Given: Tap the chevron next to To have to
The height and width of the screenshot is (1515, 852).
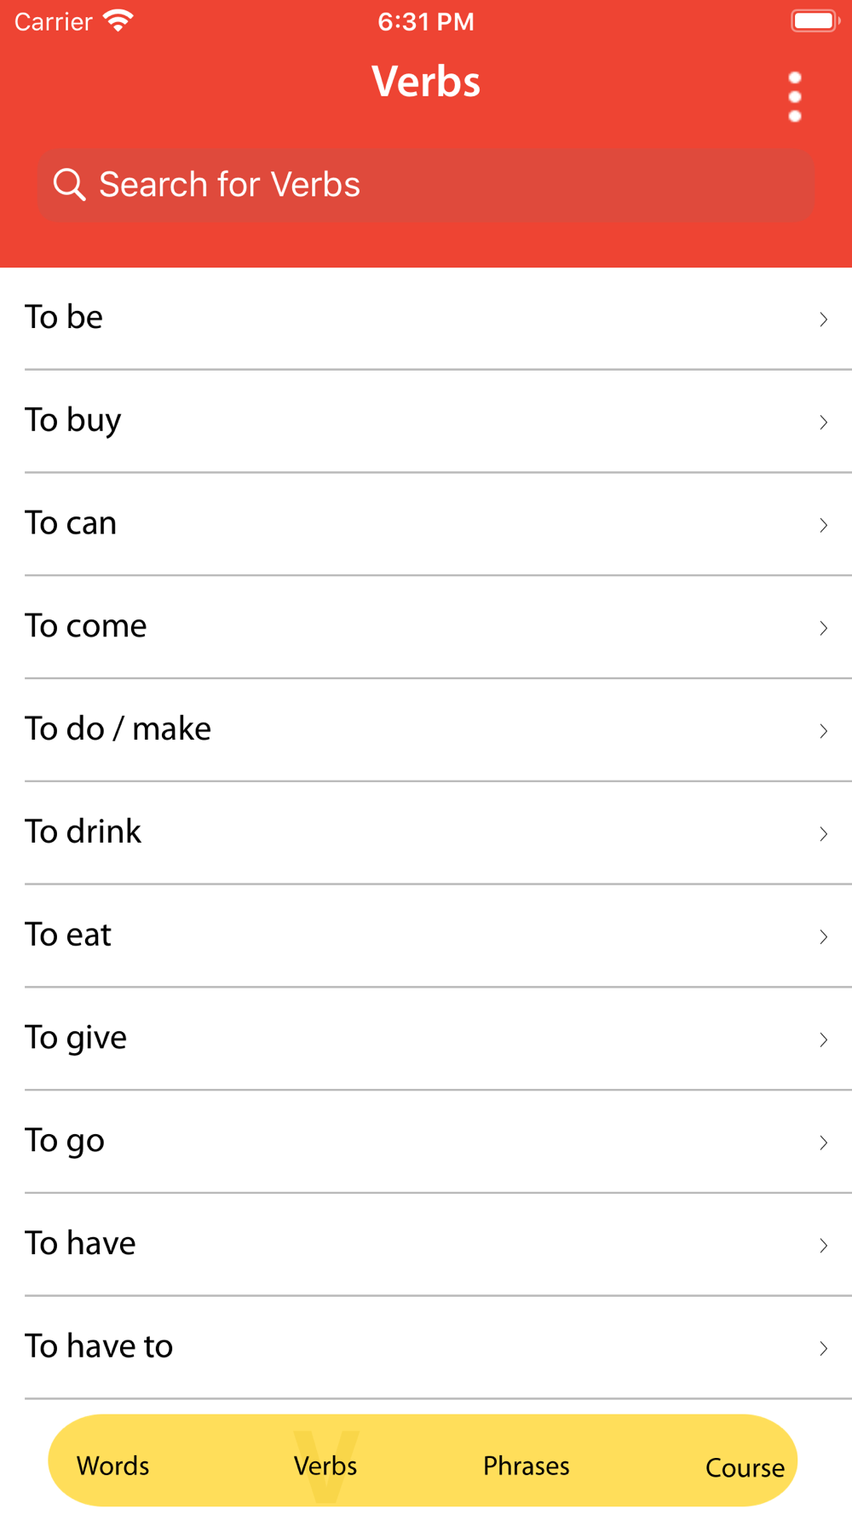Looking at the screenshot, I should coord(823,1348).
